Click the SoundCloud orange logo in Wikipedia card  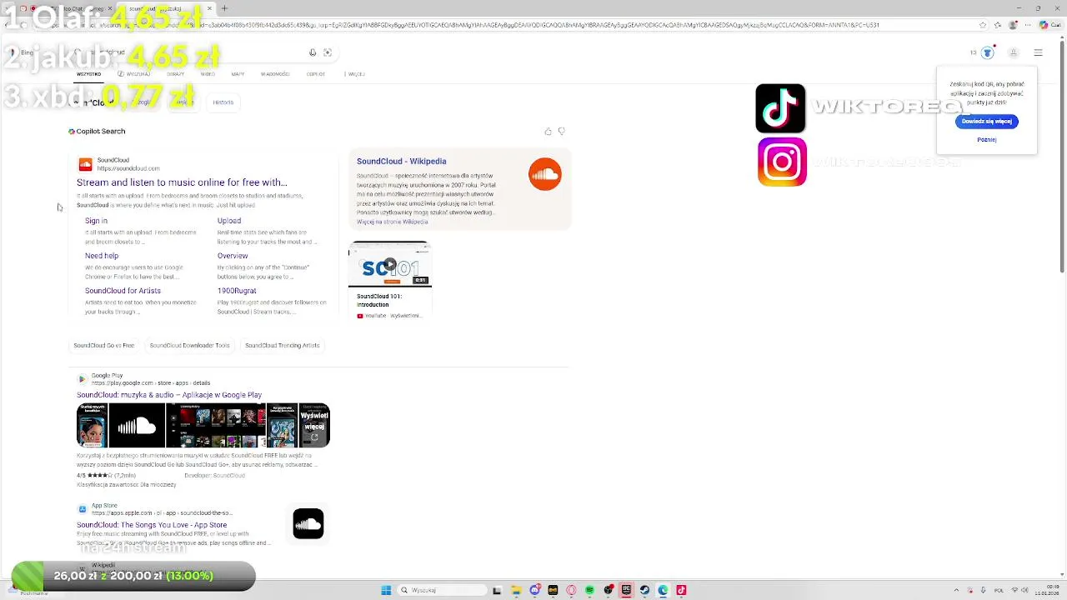pos(545,174)
